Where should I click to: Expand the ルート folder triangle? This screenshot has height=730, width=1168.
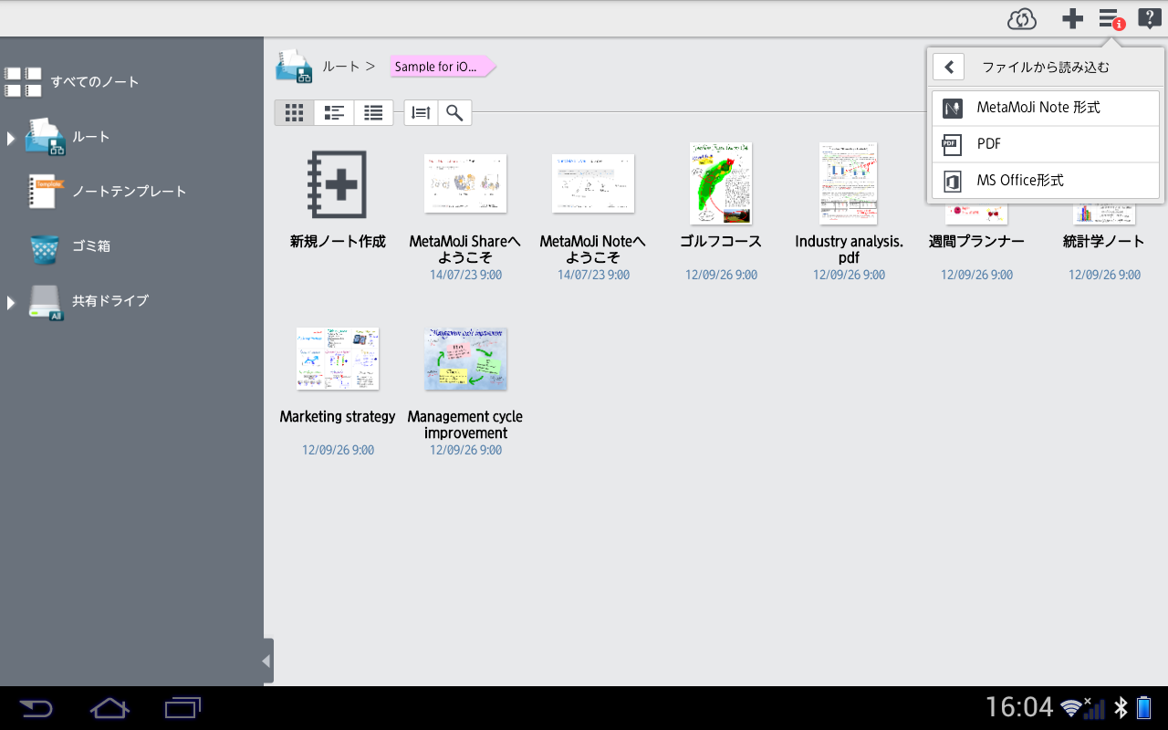pyautogui.click(x=11, y=138)
